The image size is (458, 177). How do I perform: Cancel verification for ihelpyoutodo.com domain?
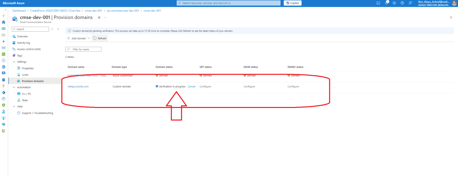[x=191, y=86]
